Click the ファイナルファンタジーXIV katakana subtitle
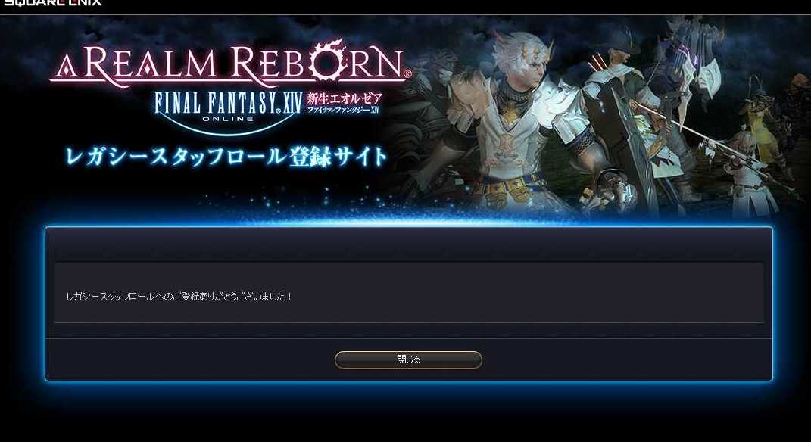 click(x=344, y=110)
